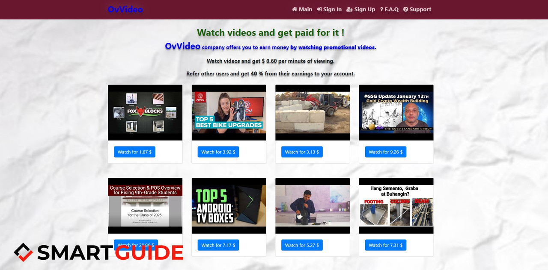This screenshot has height=270, width=548.
Task: Click the line about referring users for 40 %
Action: [x=271, y=73]
